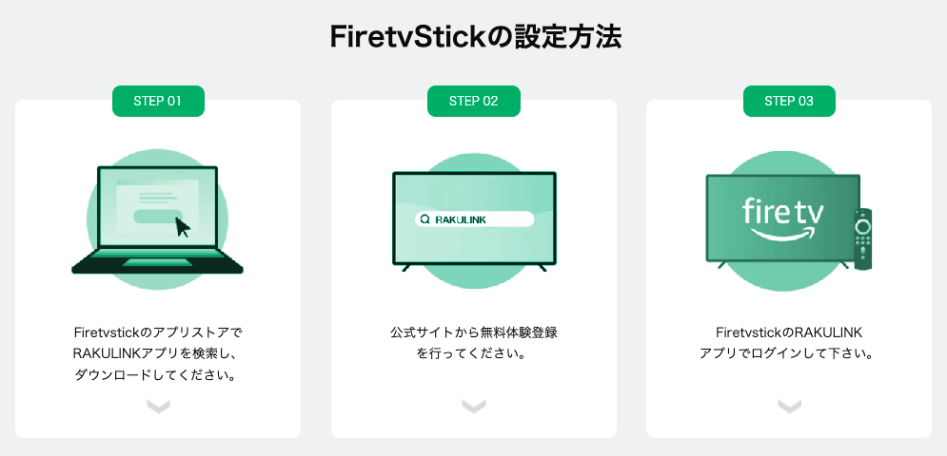Click the RAKULINK app download instructions text
The image size is (947, 456).
(x=158, y=353)
